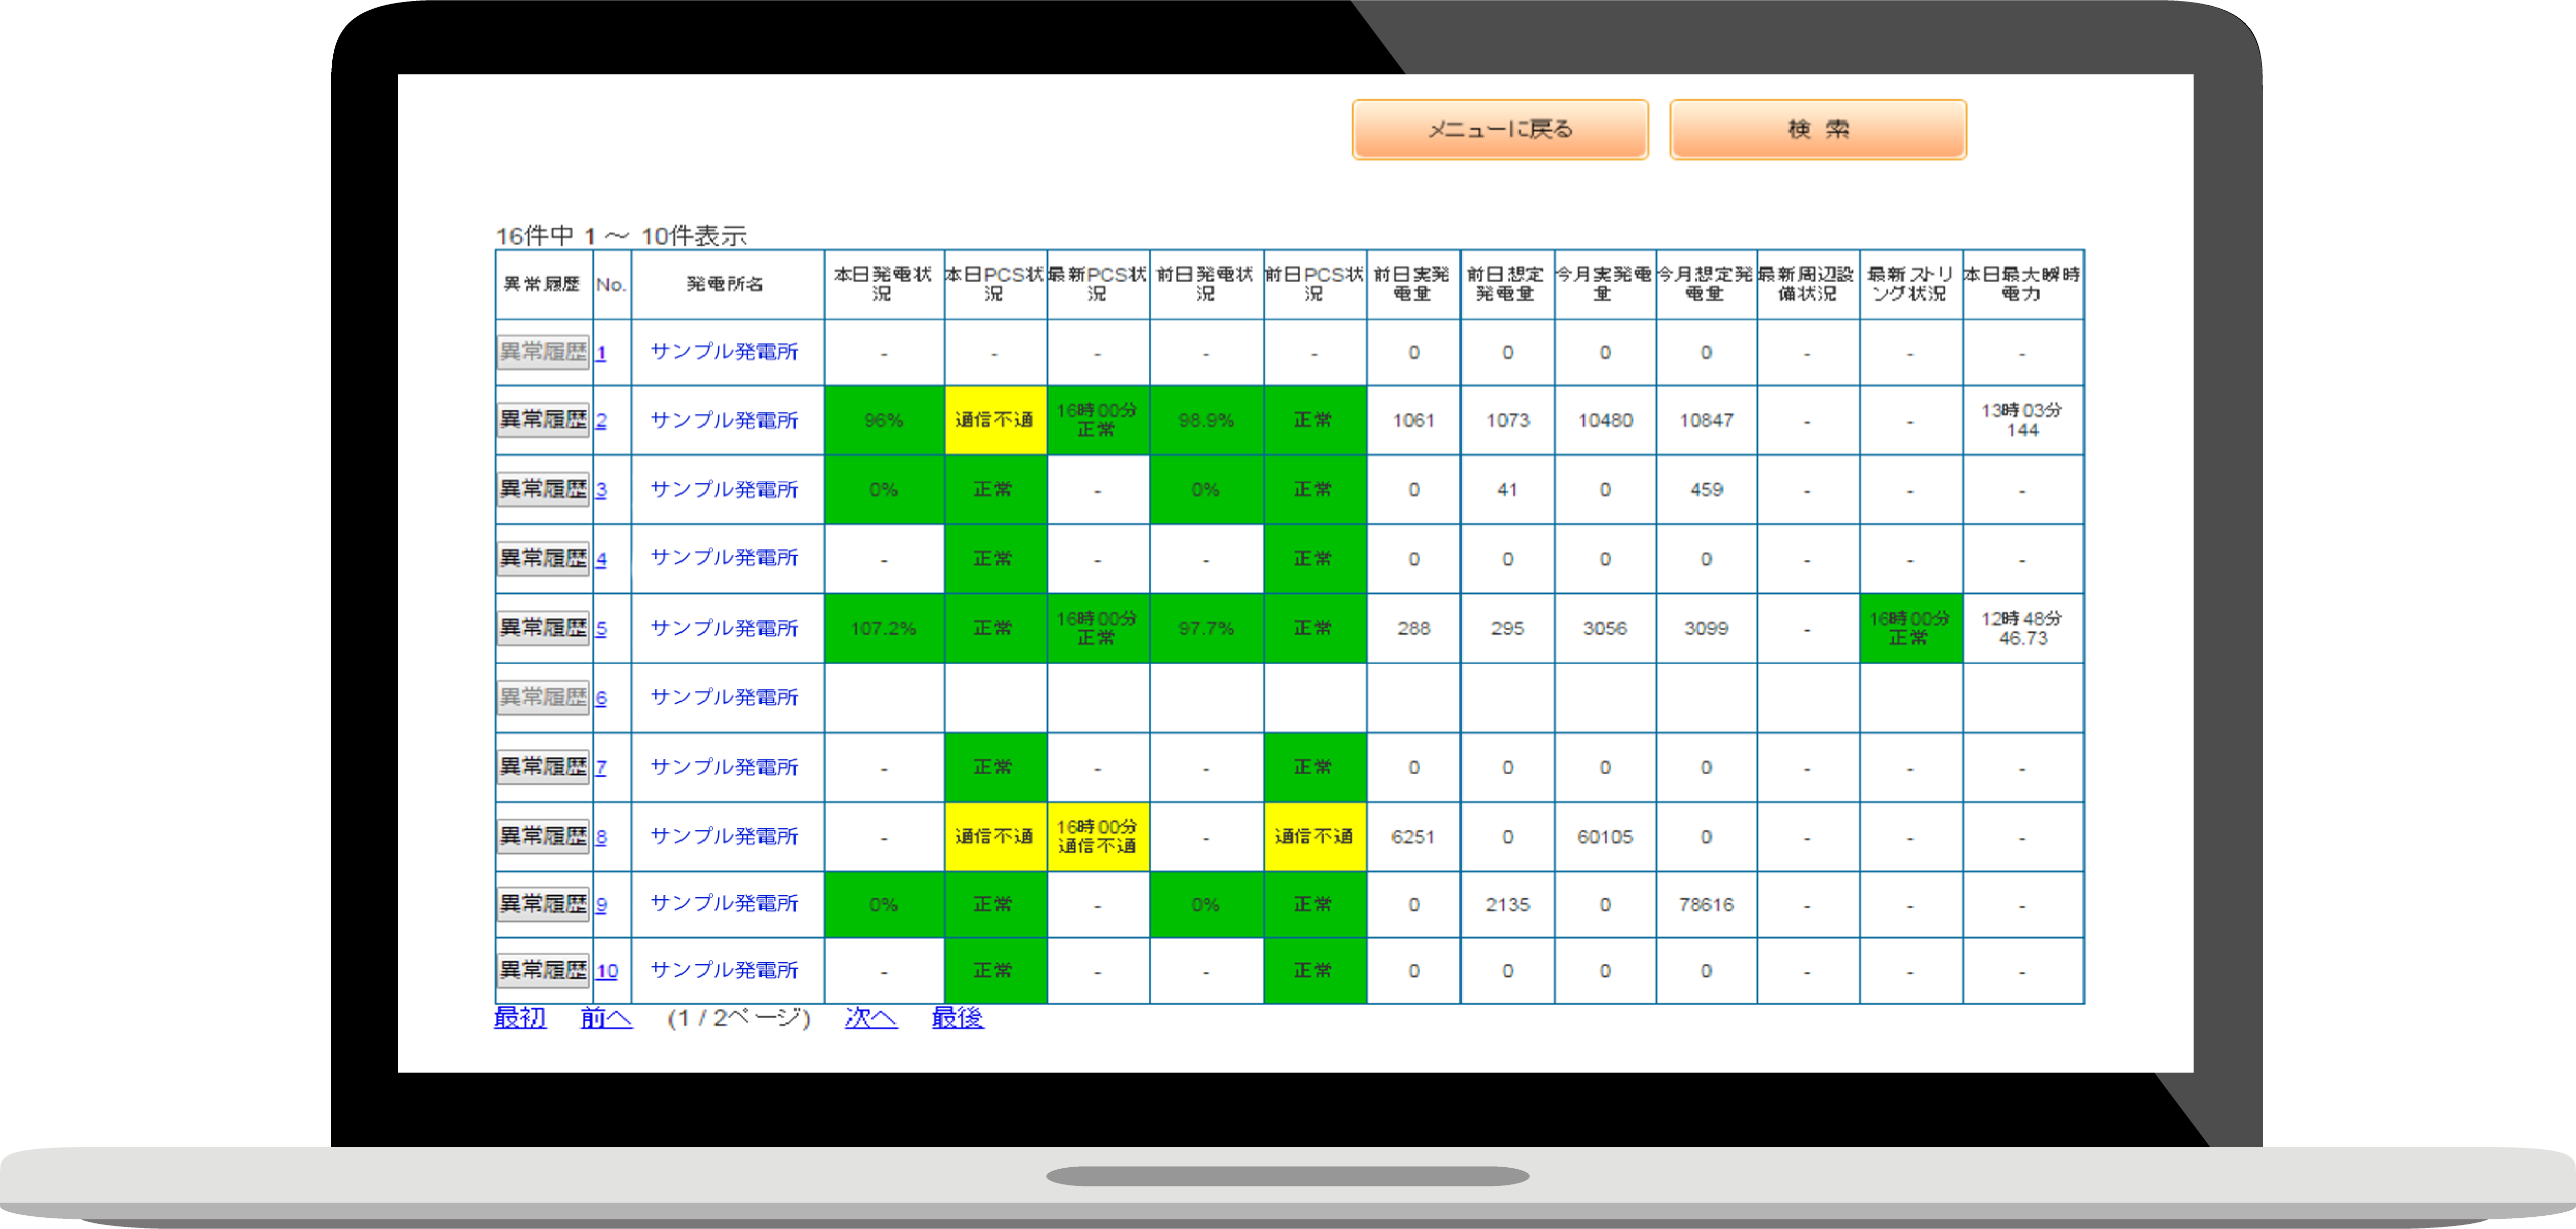Open plant number link 6

601,698
